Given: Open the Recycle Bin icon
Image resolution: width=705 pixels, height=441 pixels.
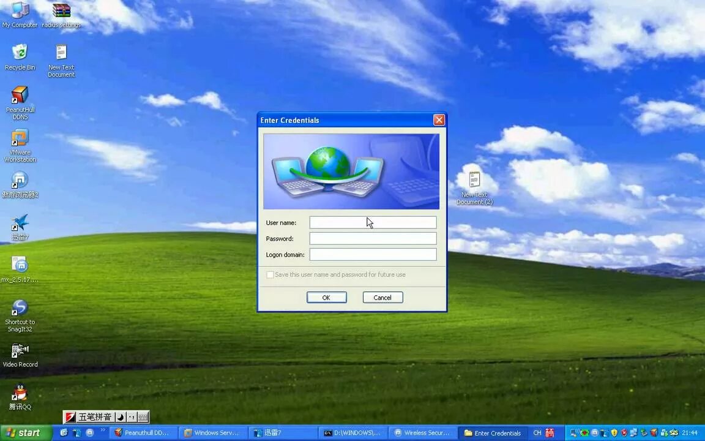Looking at the screenshot, I should 20,57.
